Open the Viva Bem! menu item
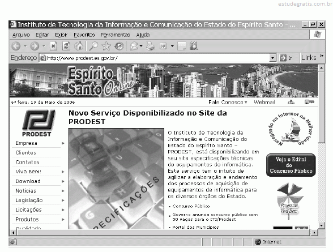Viewport: 333px width, 252px height. click(x=28, y=172)
